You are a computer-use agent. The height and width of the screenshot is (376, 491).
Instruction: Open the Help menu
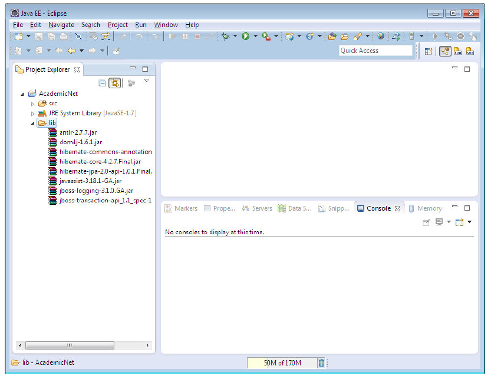click(x=192, y=25)
